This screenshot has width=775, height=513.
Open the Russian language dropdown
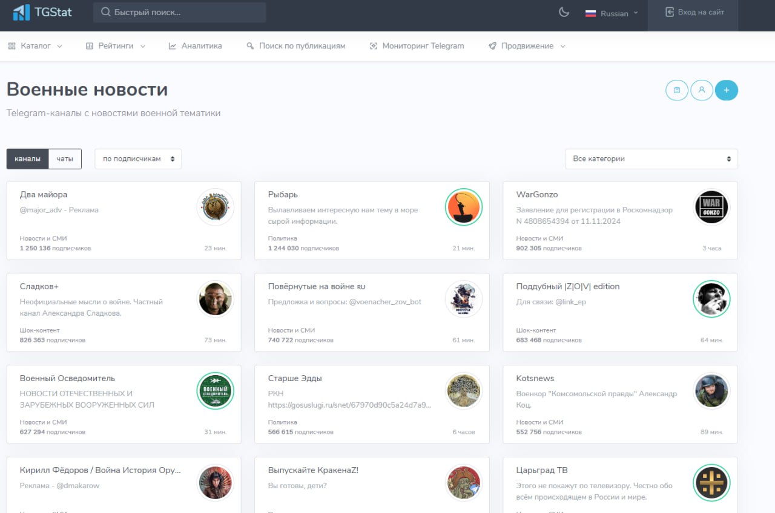coord(612,13)
